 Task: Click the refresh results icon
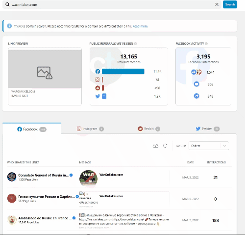165,146
